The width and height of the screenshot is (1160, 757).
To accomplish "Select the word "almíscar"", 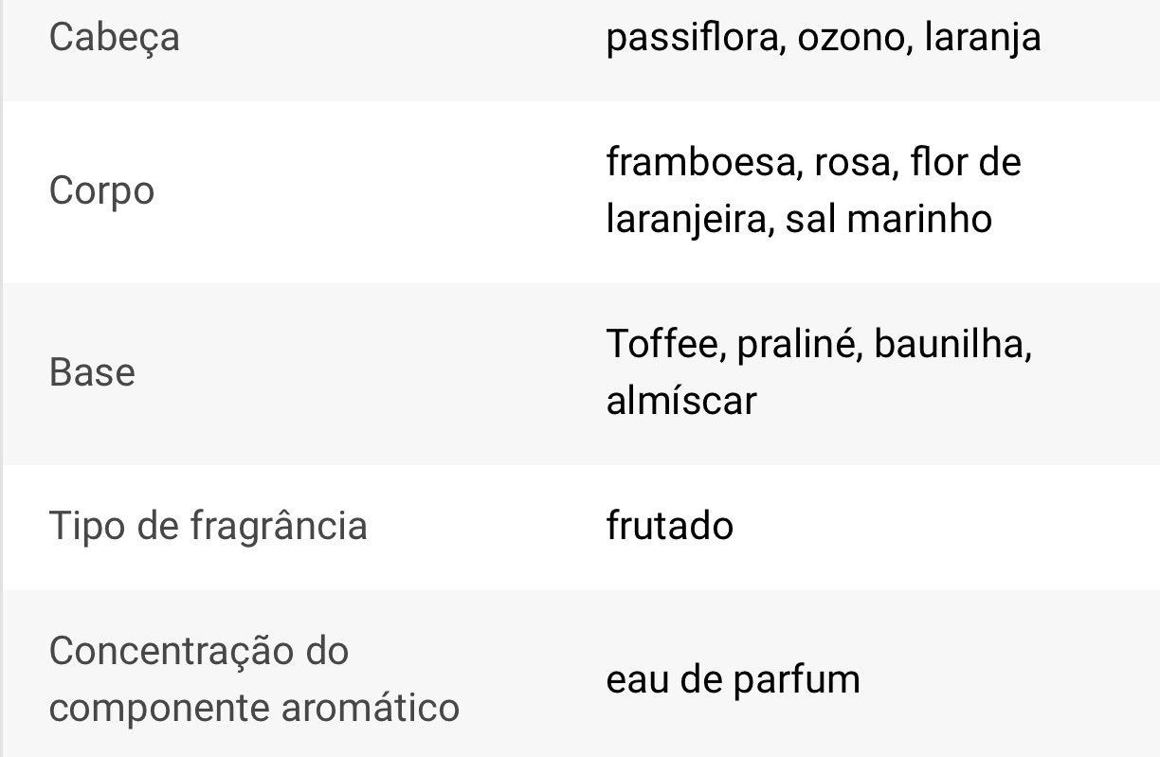I will click(681, 400).
